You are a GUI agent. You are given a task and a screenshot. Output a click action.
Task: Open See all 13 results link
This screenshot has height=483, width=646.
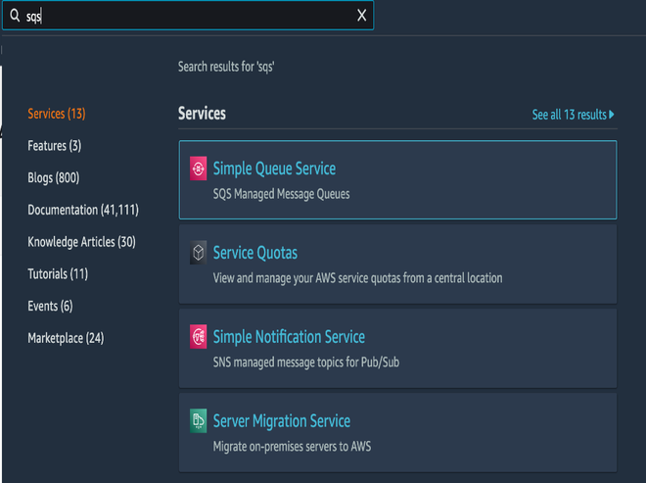point(569,115)
